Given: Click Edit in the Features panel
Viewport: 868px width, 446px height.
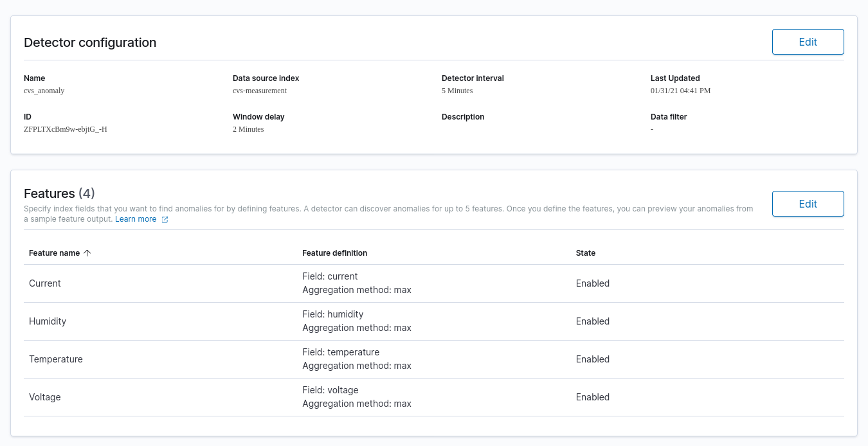Looking at the screenshot, I should point(808,204).
